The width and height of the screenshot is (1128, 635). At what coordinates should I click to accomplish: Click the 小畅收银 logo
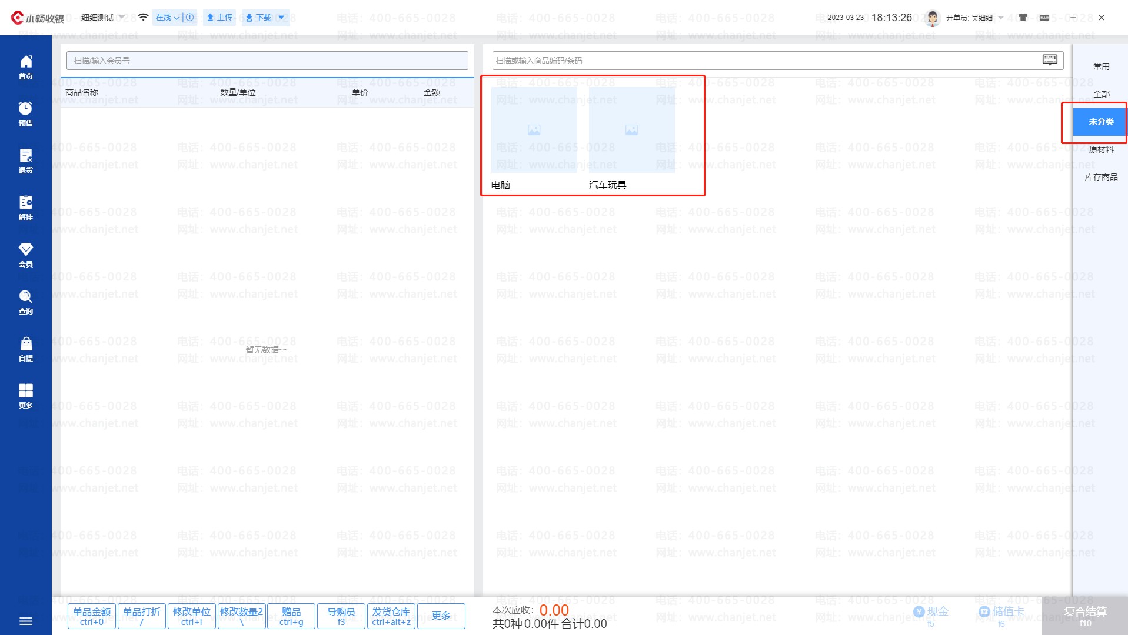(37, 18)
